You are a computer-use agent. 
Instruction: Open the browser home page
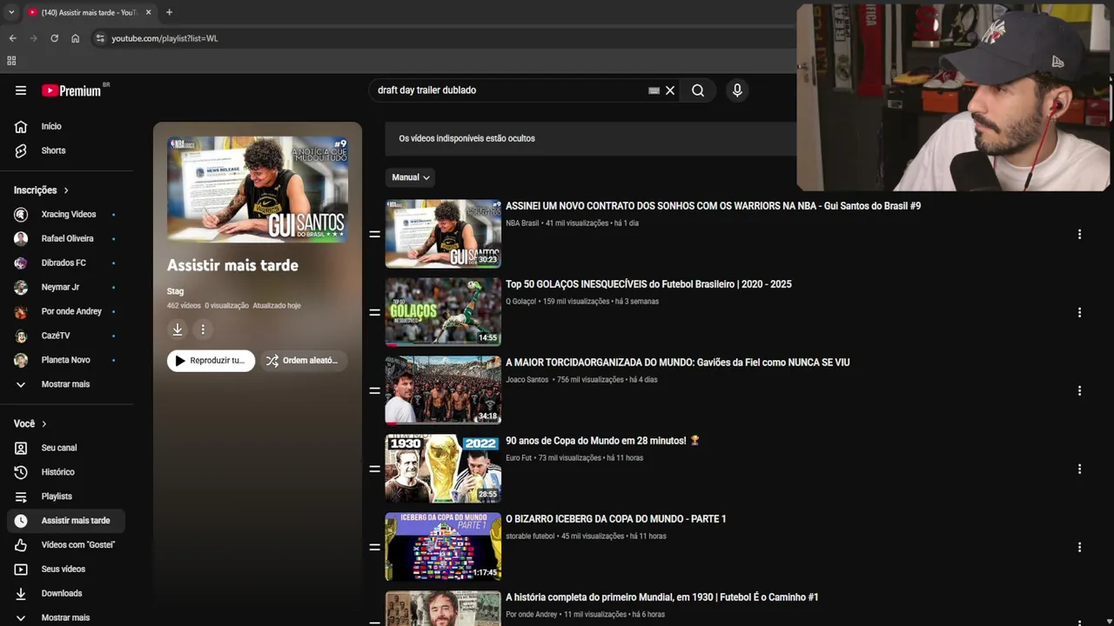(x=75, y=38)
